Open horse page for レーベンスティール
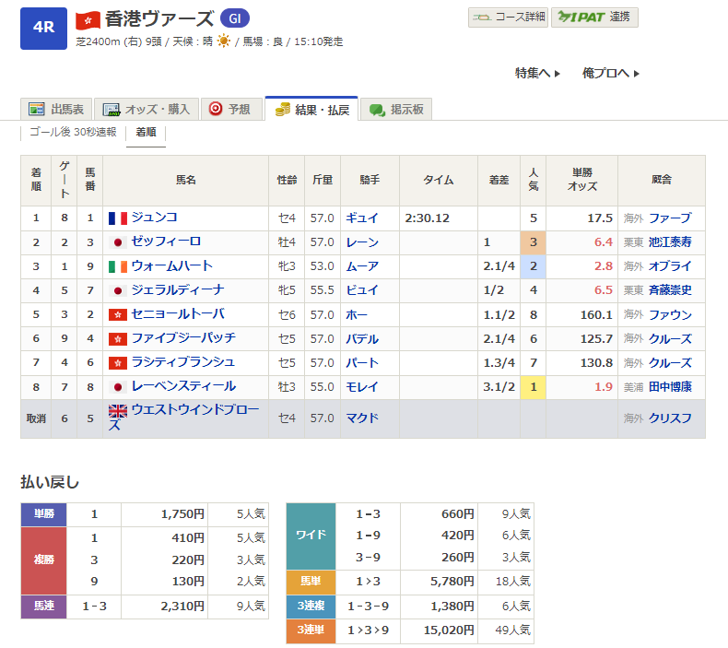The image size is (728, 648). [183, 386]
